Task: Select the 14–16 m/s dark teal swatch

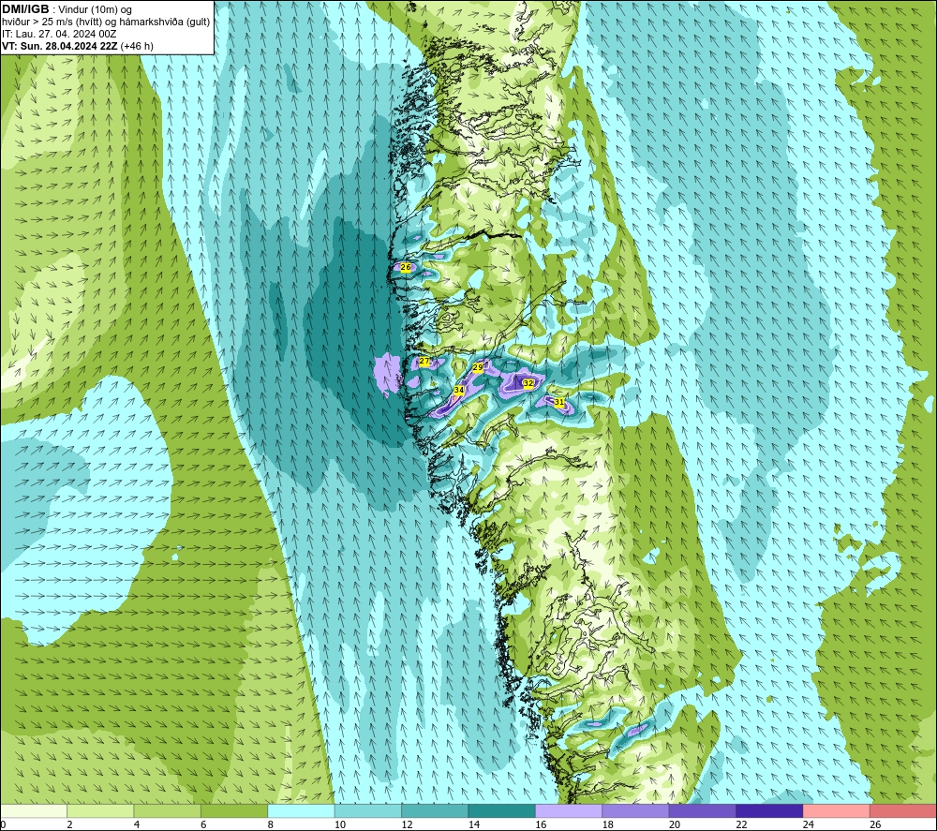Action: 502,810
